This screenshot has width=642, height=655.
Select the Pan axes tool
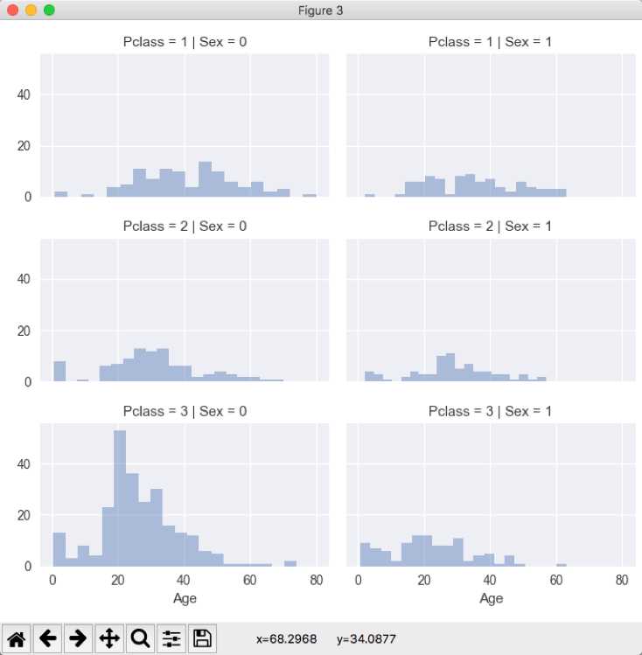[108, 638]
